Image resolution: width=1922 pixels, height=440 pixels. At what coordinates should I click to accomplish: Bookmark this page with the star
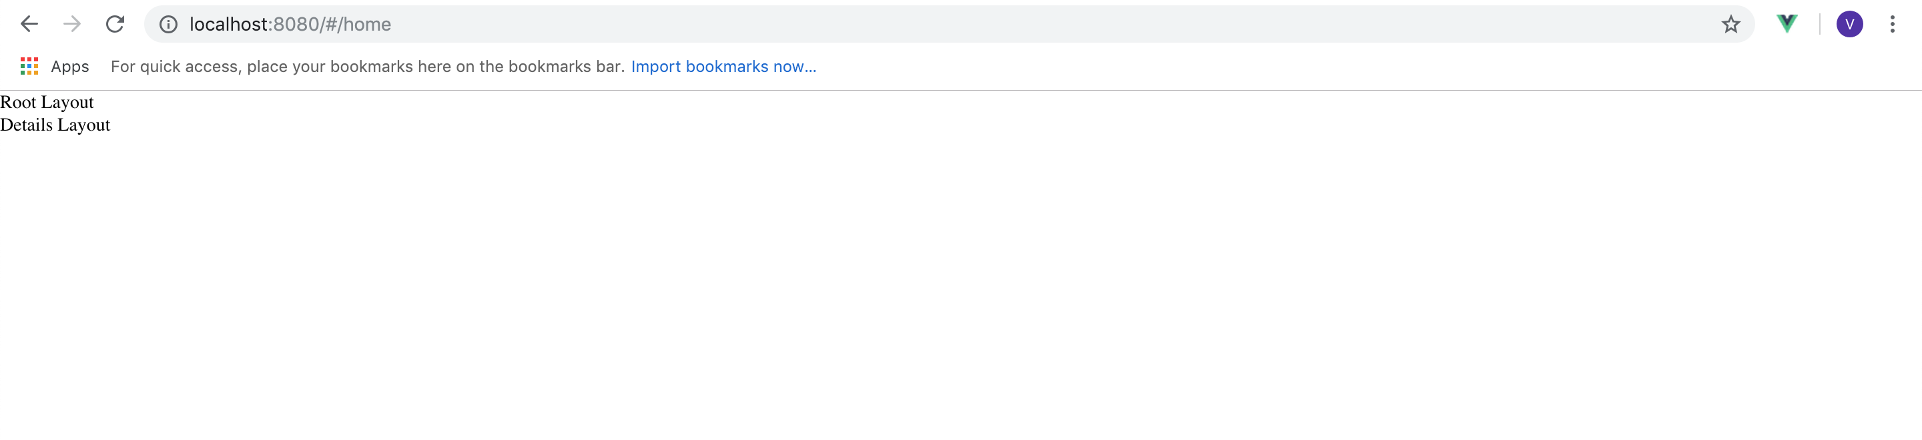(x=1730, y=25)
